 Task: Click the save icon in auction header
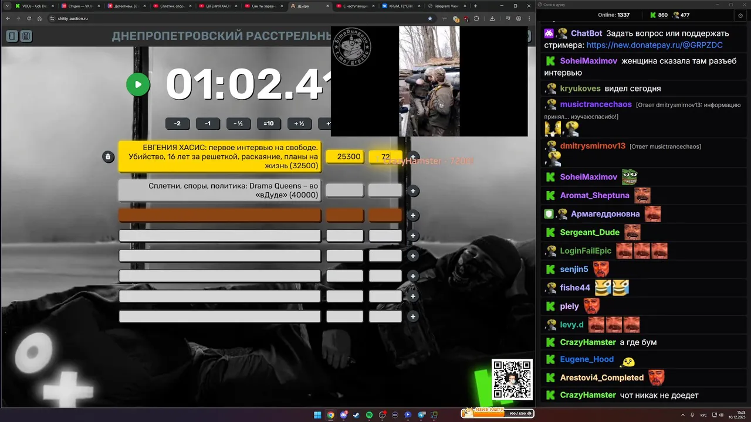pos(26,36)
